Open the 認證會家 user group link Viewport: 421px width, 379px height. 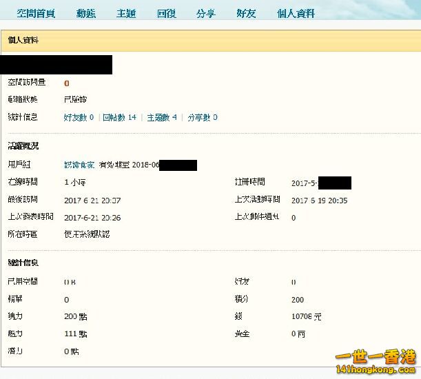[79, 165]
